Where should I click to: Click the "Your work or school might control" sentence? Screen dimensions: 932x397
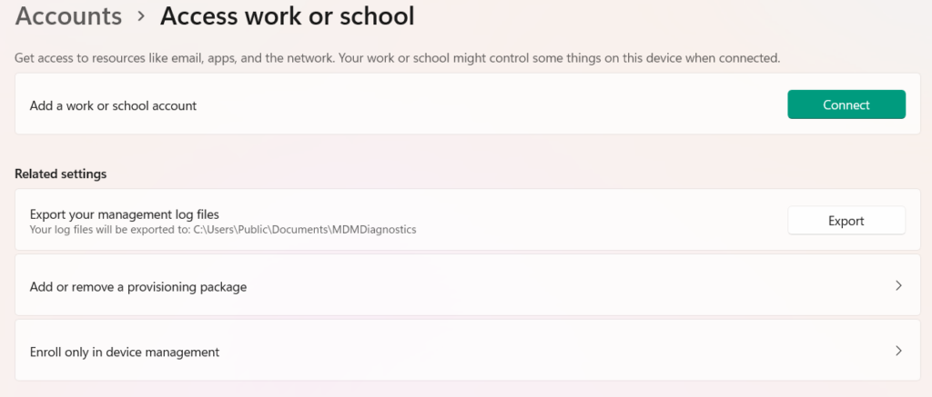564,58
